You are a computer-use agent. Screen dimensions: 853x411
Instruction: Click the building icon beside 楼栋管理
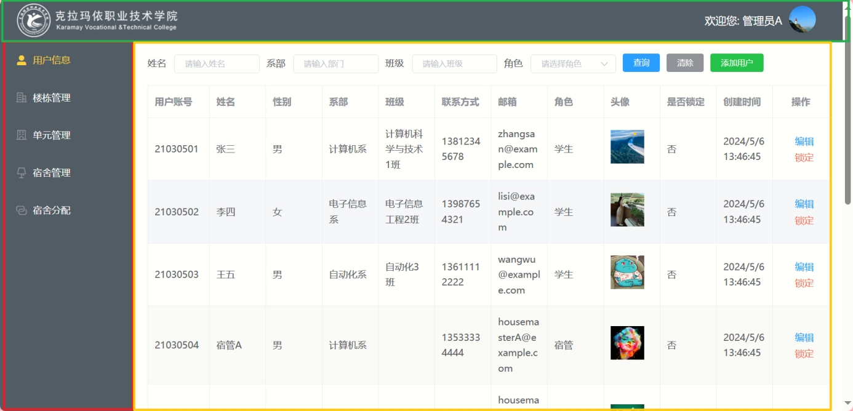[x=22, y=98]
